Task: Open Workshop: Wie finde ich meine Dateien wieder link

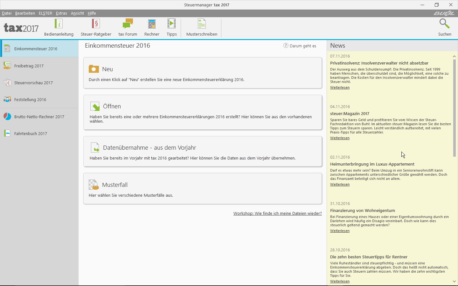Action: 278,213
